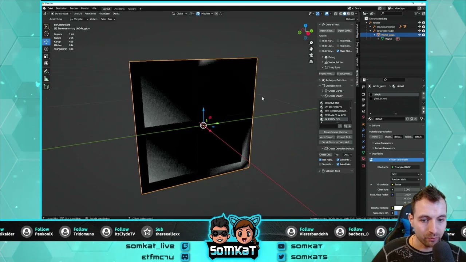Select the 3D Cursor tool
This screenshot has height=262, width=466.
coord(46,34)
